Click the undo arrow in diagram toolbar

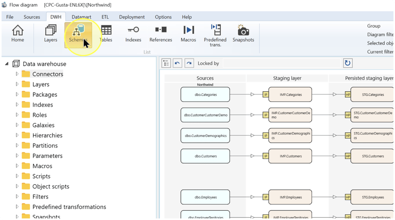[x=177, y=63]
